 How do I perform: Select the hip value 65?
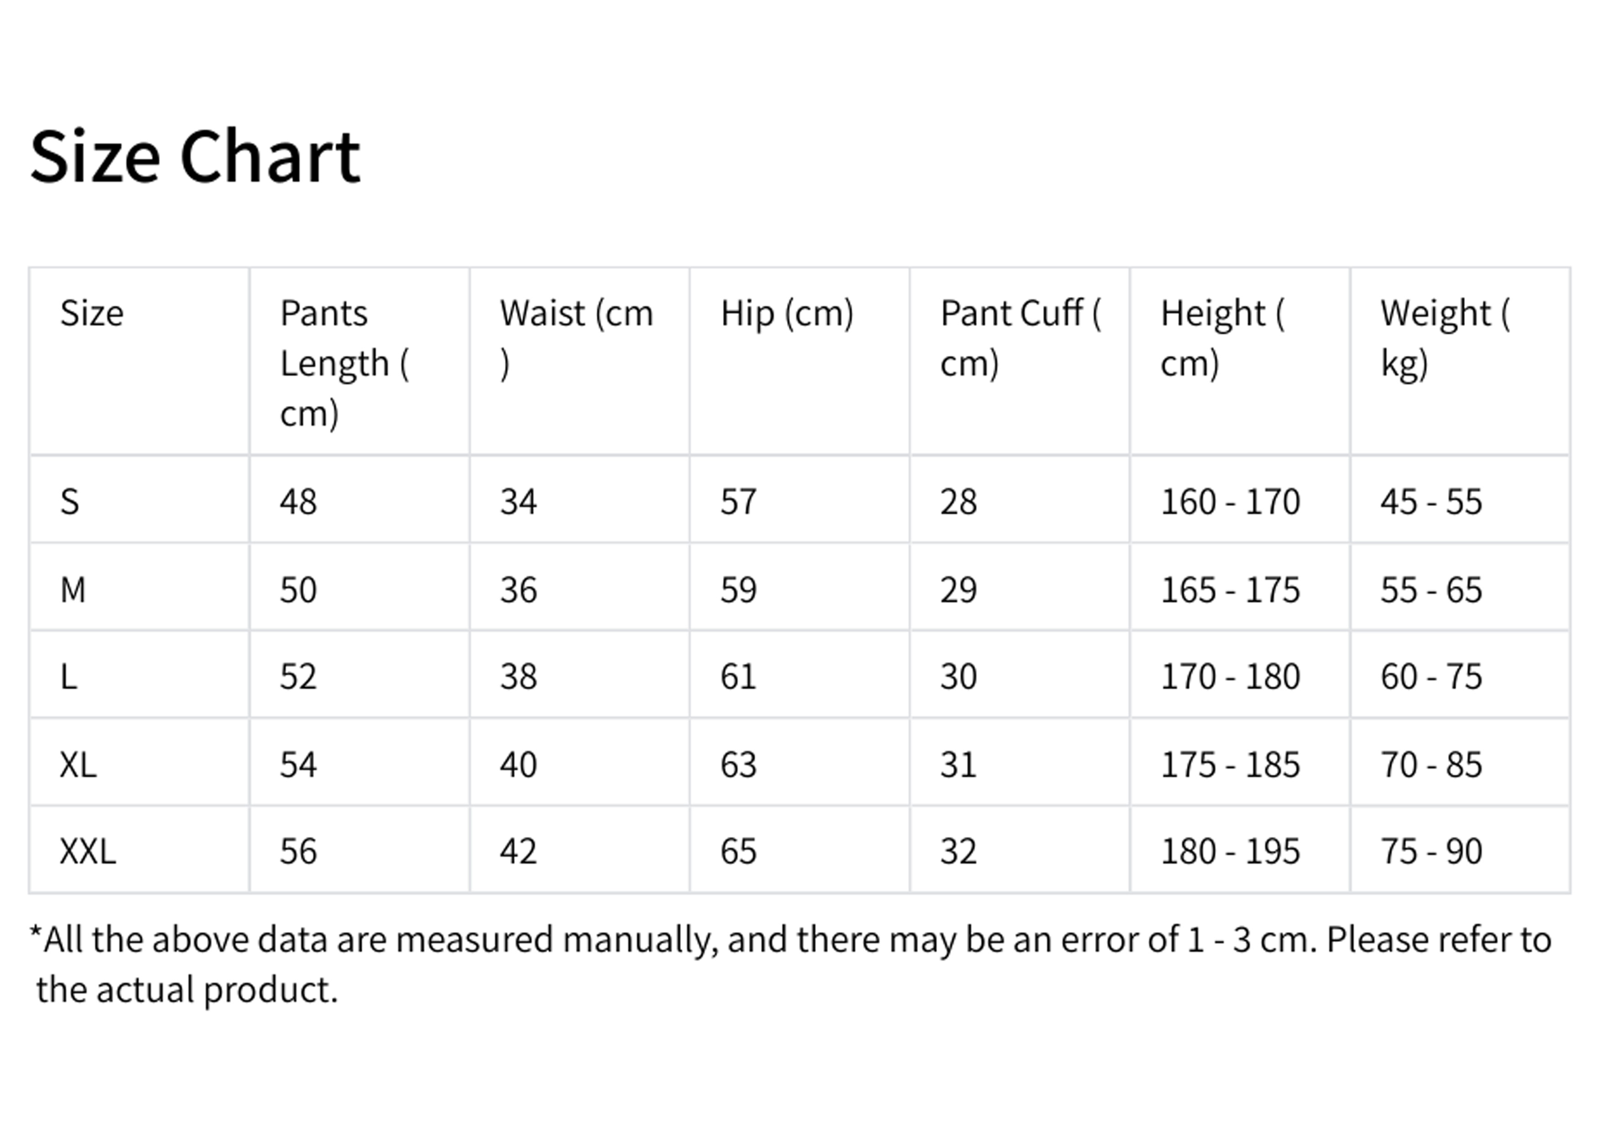(x=738, y=851)
